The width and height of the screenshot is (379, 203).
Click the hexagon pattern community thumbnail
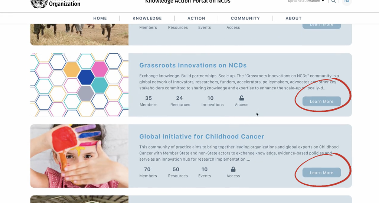79,85
